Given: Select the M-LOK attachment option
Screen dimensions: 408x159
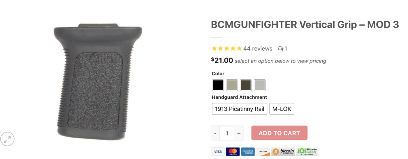Looking at the screenshot, I should (282, 109).
